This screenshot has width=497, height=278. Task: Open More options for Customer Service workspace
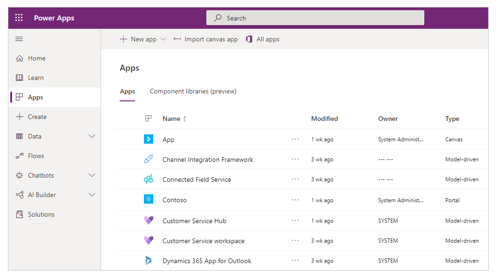(x=295, y=240)
